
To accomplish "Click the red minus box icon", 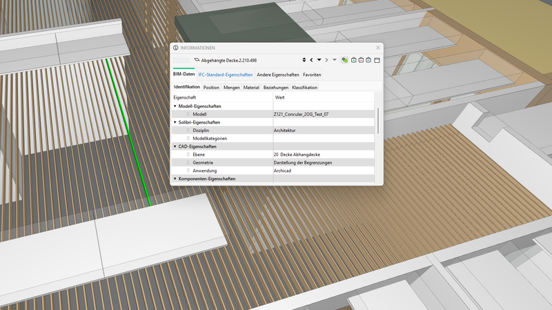I will pos(361,60).
